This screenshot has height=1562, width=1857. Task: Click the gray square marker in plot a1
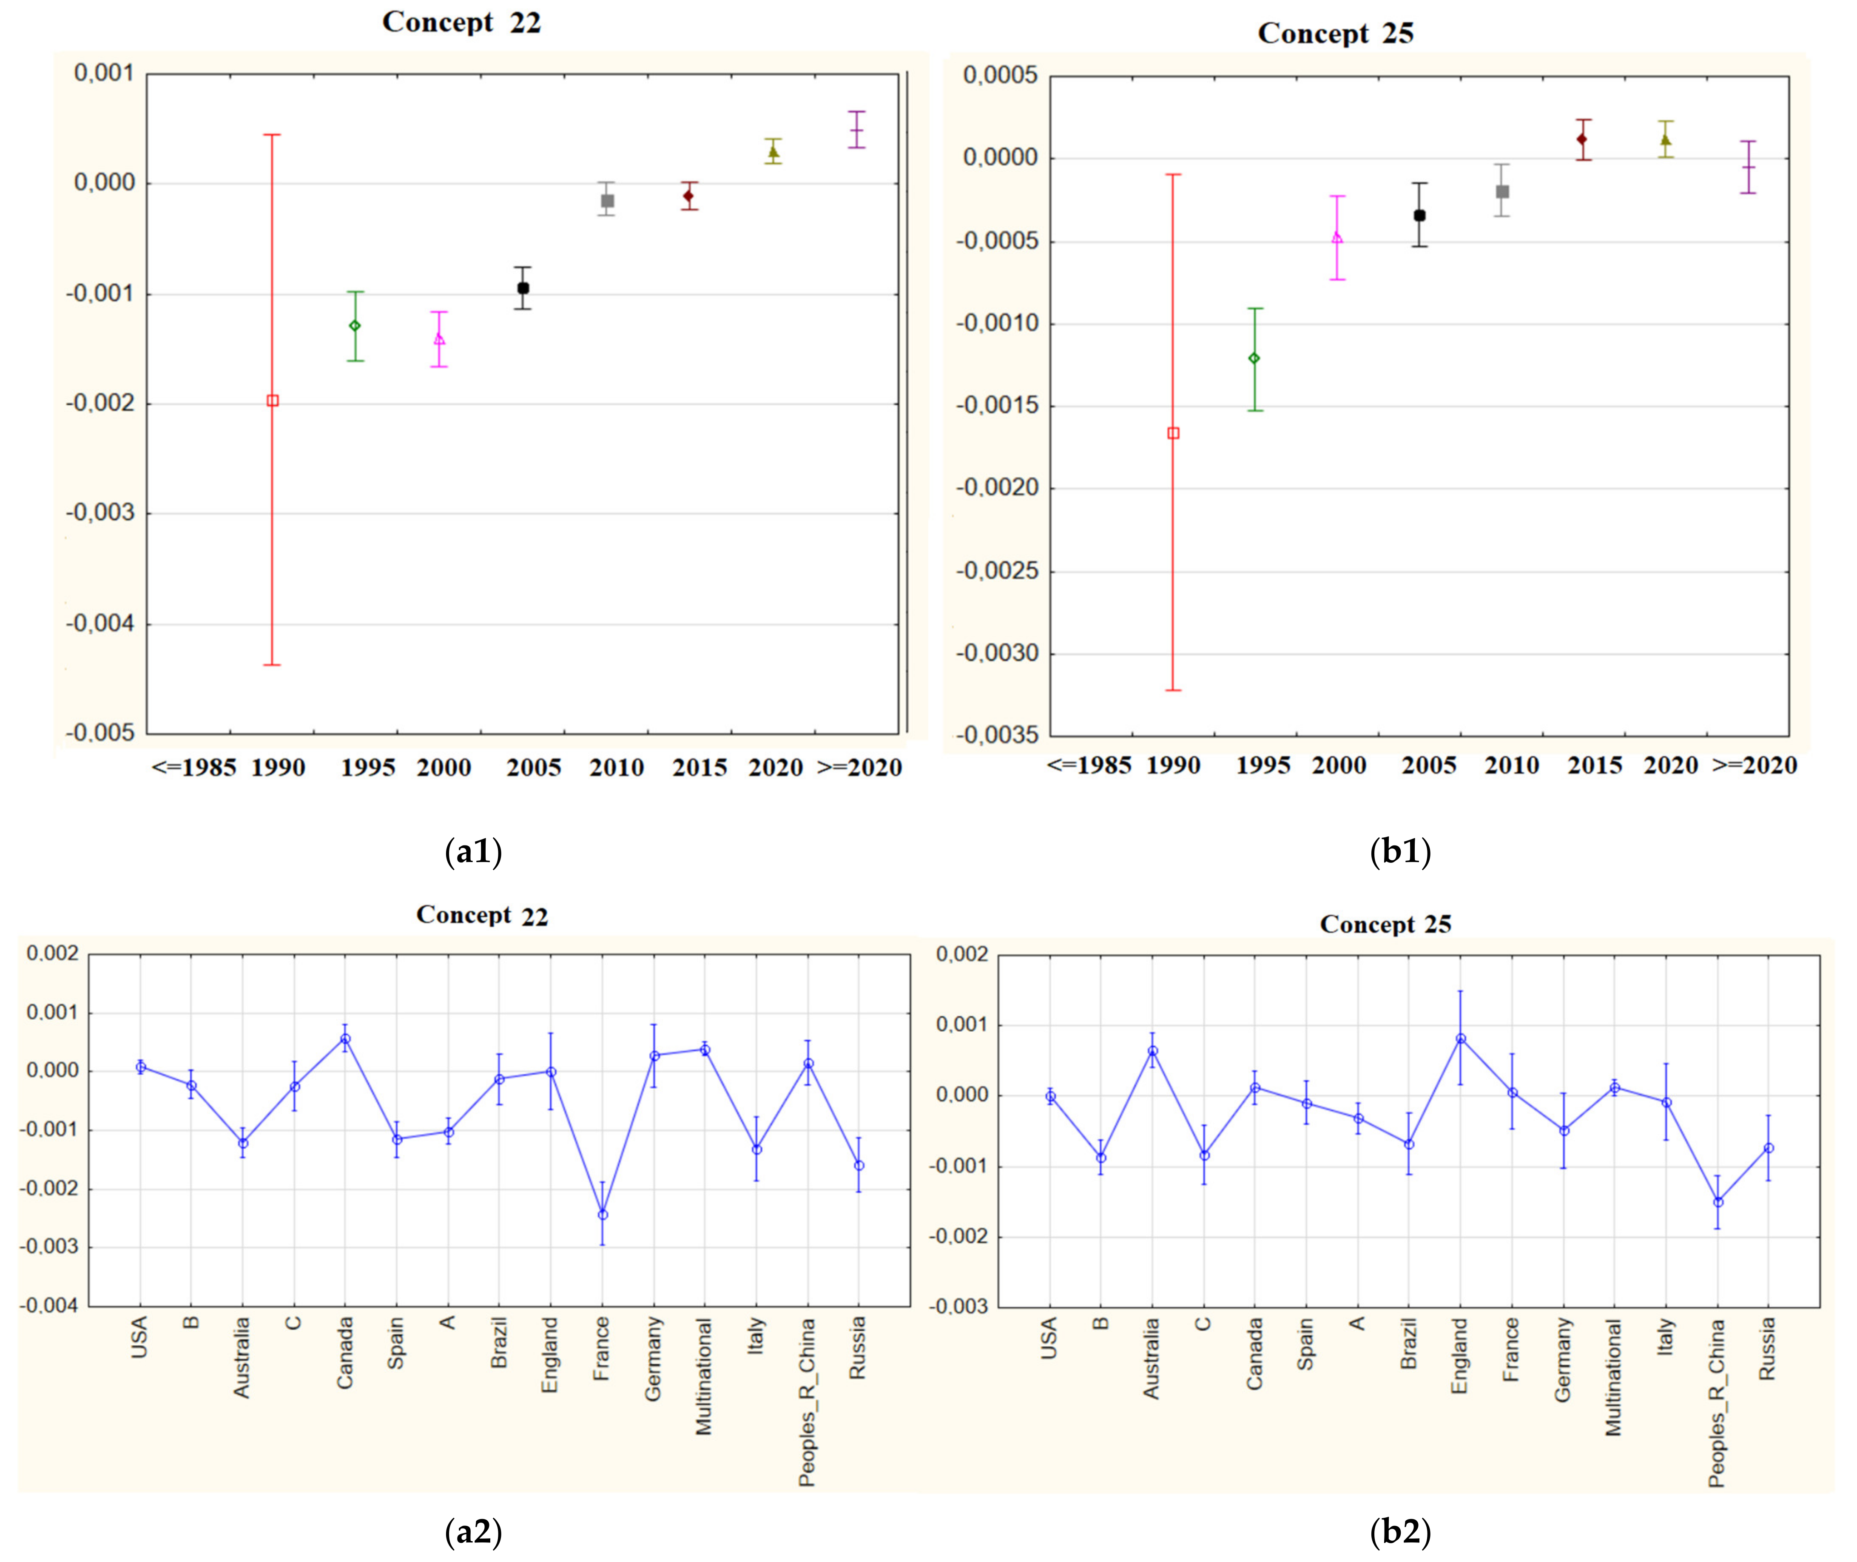(608, 201)
